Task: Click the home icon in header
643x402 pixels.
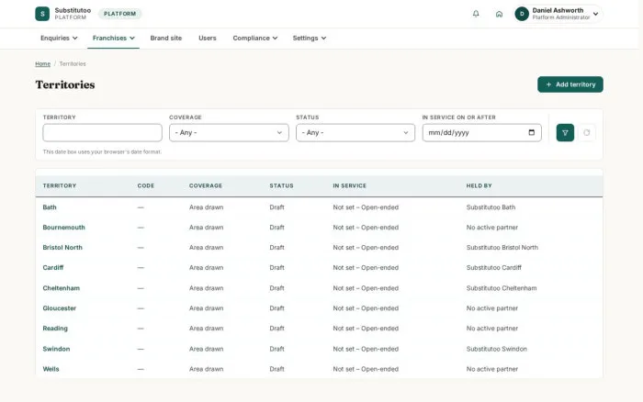Action: click(499, 14)
